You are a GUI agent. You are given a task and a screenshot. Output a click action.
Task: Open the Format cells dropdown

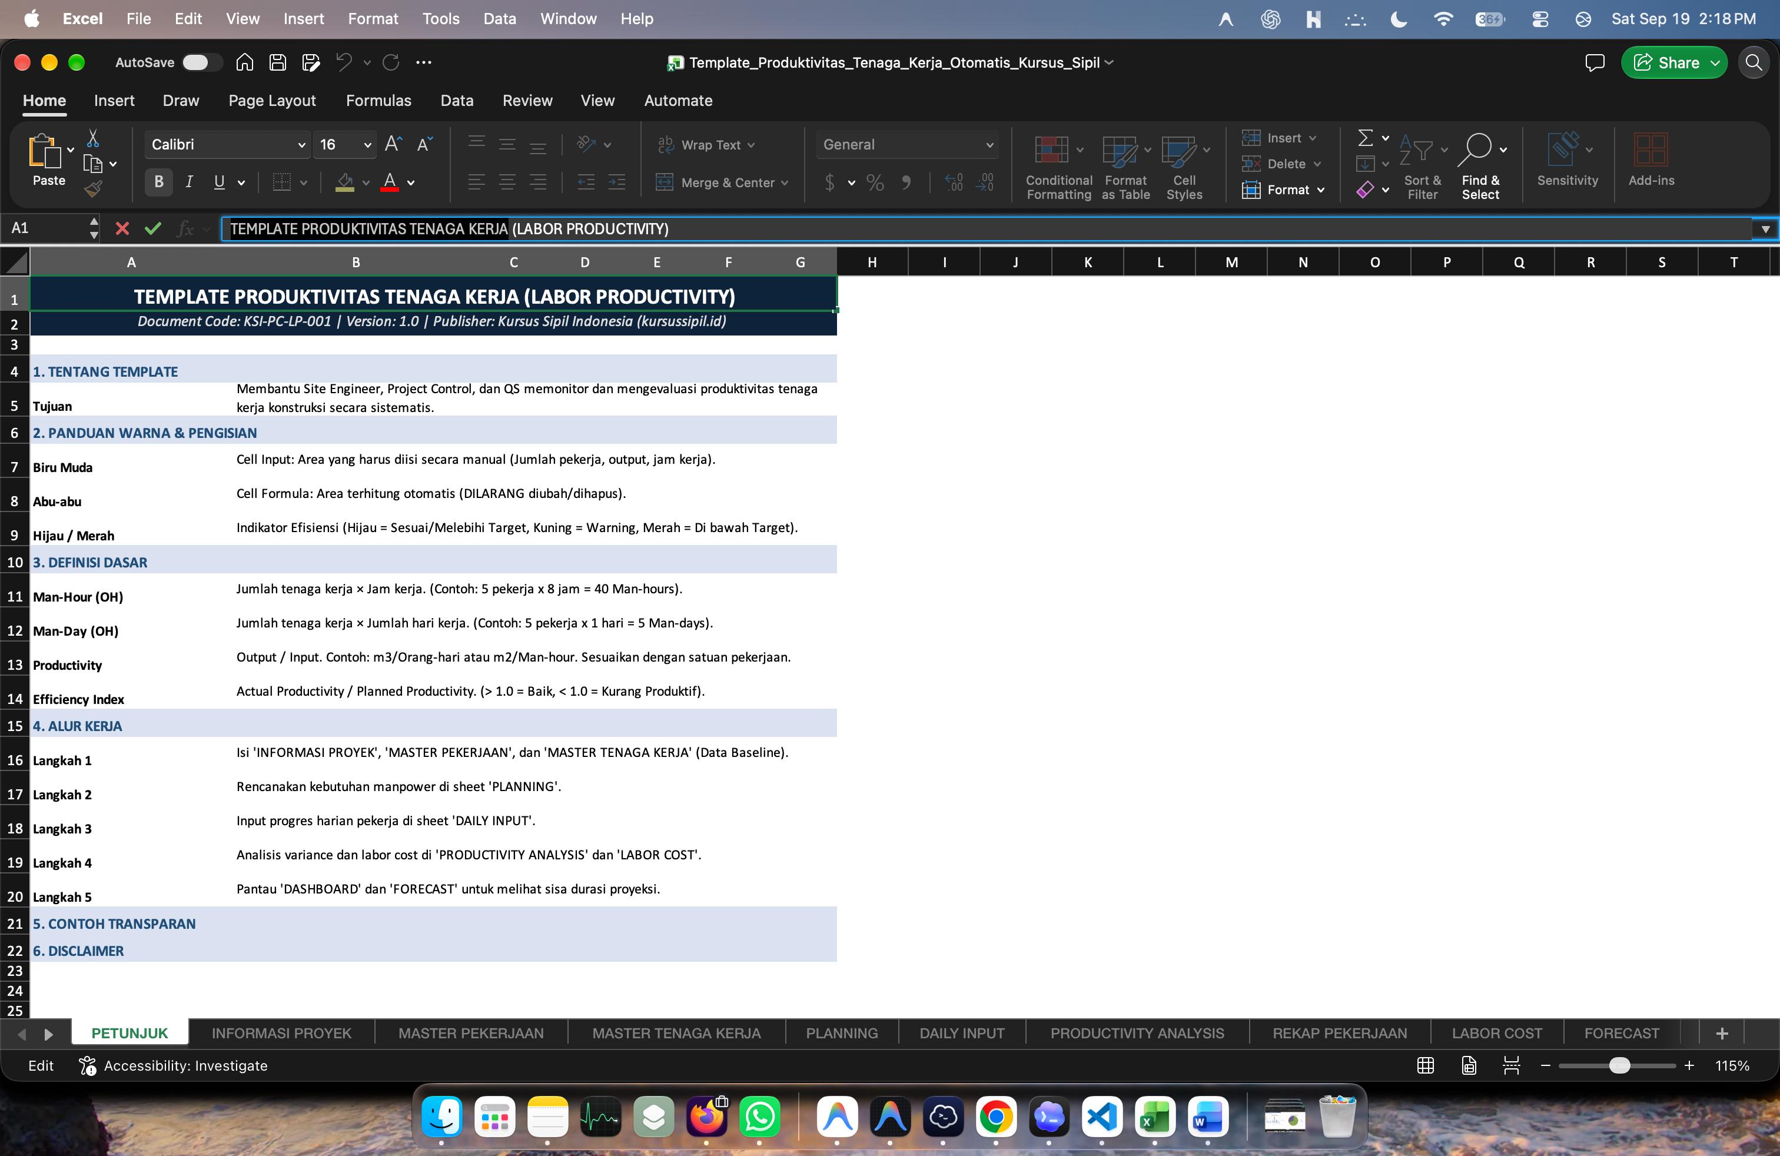point(1283,190)
